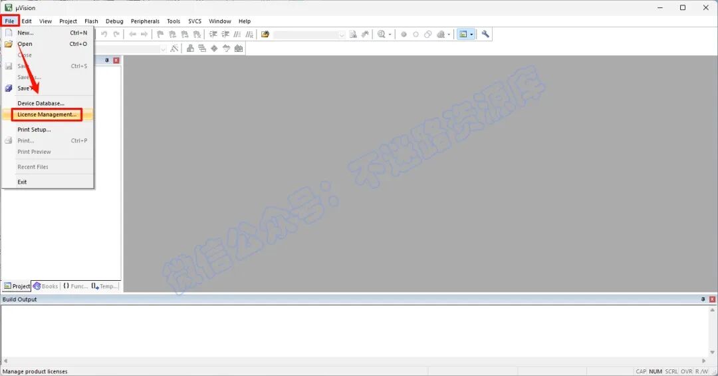Image resolution: width=718 pixels, height=376 pixels.
Task: Open Find in Files folder icon
Action: 265,35
